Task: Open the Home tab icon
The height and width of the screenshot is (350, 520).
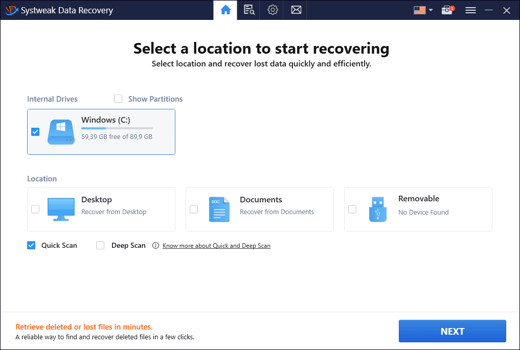Action: point(225,10)
